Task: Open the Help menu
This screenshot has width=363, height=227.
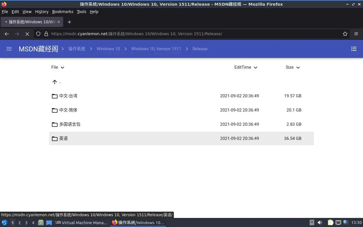Action: (x=94, y=12)
